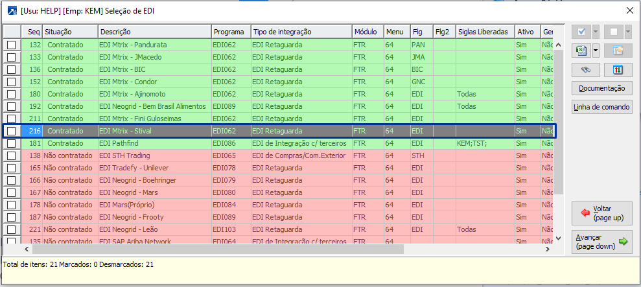Tick checkbox for EDI Mtrix - Pandurata
This screenshot has width=641, height=287.
point(12,45)
